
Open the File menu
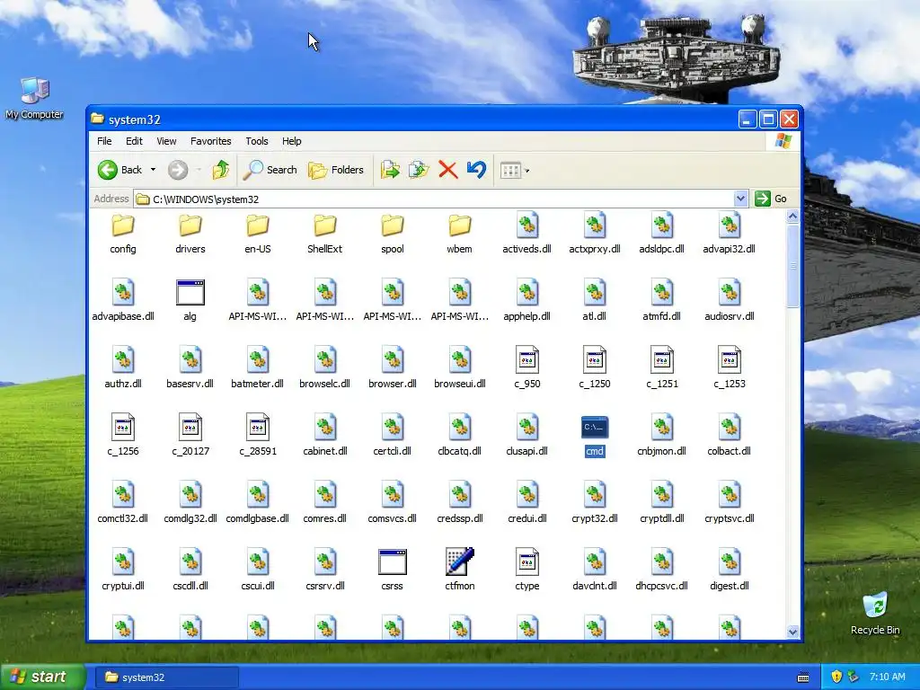pyautogui.click(x=104, y=141)
